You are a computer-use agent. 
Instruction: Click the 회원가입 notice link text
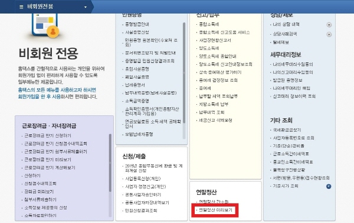57,93
